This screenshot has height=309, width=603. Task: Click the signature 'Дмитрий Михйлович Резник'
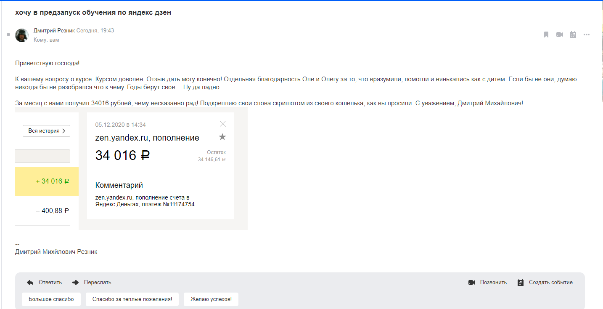tap(56, 252)
